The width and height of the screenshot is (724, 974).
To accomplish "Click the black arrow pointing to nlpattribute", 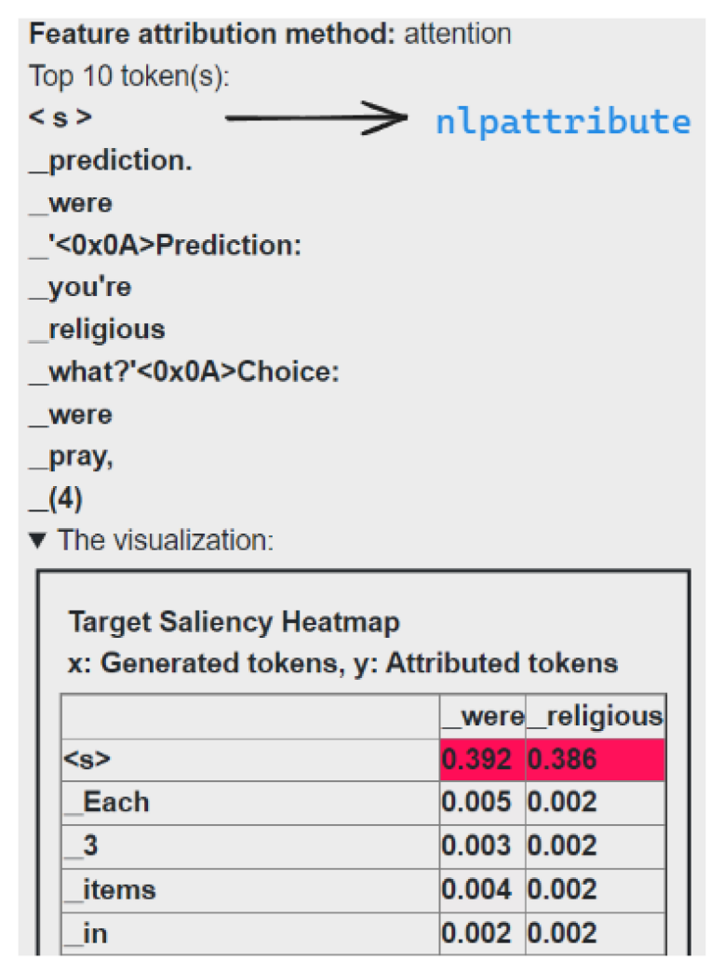I will point(316,118).
